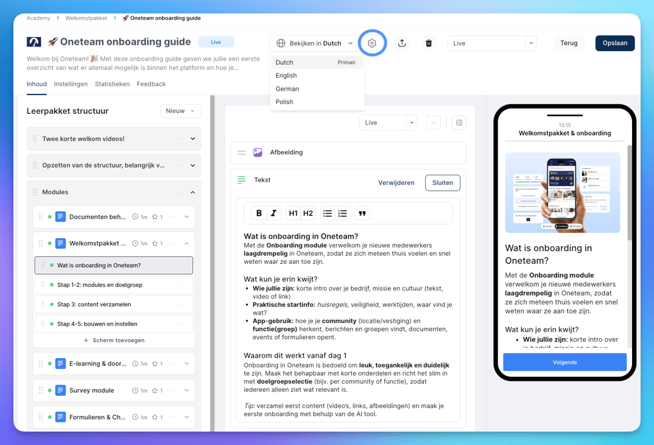Open the editor Live status dropdown
This screenshot has width=654, height=445.
[388, 123]
